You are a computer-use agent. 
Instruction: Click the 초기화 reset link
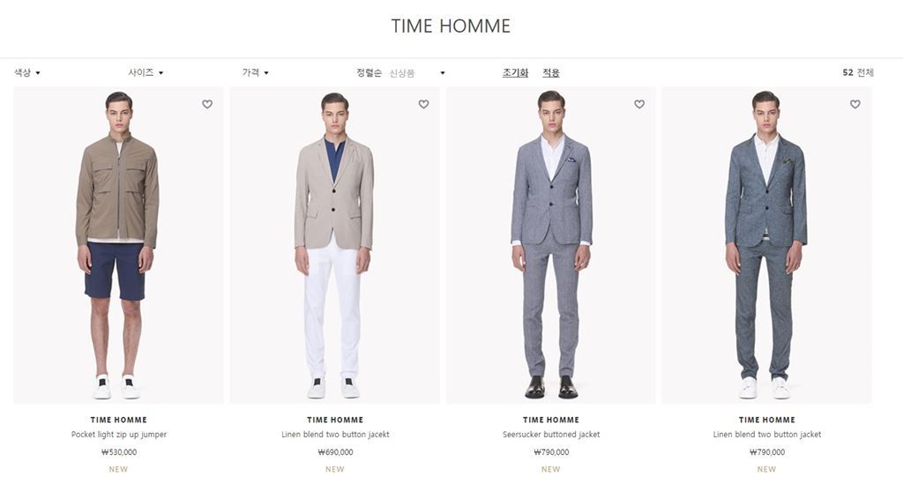(515, 72)
